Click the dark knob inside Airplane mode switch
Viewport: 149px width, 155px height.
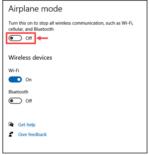click(12, 38)
